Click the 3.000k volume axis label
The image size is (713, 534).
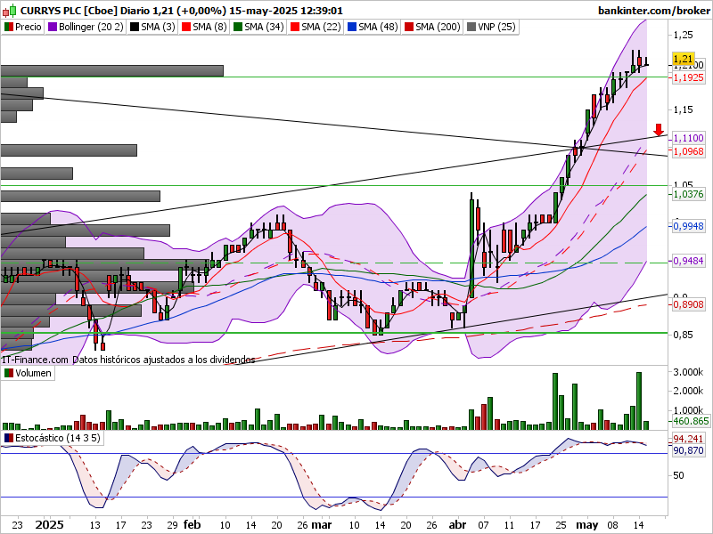click(x=688, y=372)
